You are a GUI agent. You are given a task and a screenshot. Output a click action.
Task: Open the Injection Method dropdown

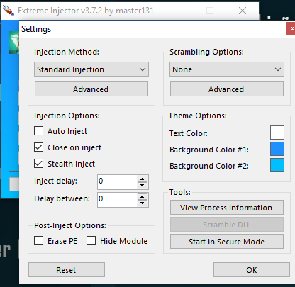91,69
